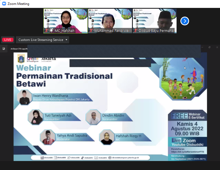
Task: Open Custom Live Streaming Service dropdown
Action: [43, 40]
